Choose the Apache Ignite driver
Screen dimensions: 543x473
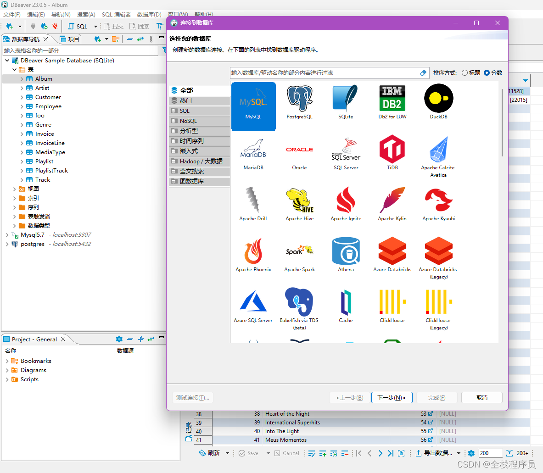point(346,204)
